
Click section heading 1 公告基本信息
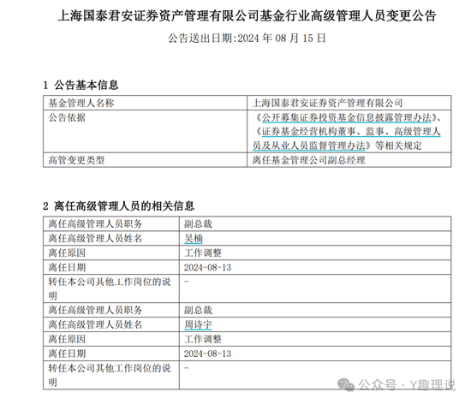(80, 85)
